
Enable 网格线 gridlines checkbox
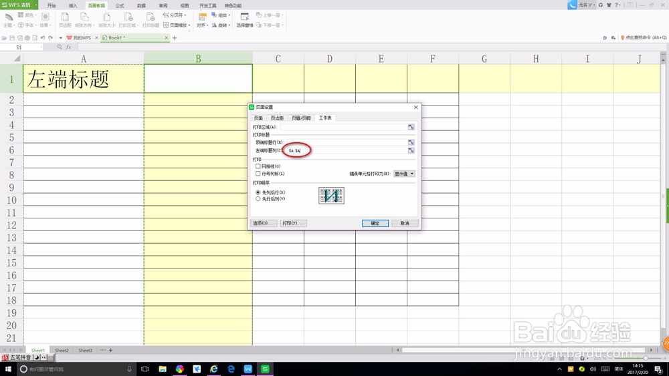click(x=258, y=166)
